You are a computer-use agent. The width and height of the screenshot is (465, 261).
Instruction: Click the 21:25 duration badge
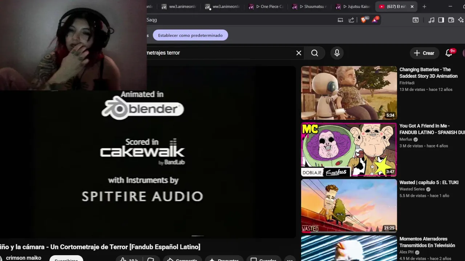click(x=389, y=228)
